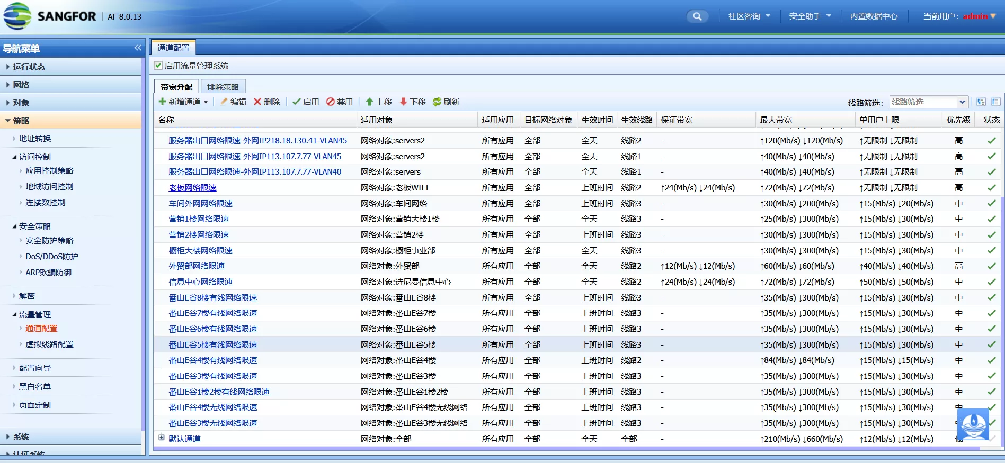
Task: Click the search magnifier icon in header
Action: pyautogui.click(x=697, y=16)
